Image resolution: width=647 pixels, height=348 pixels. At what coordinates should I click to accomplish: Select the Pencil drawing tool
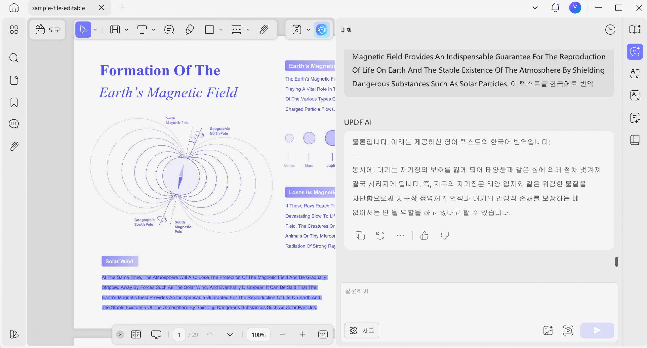[190, 30]
